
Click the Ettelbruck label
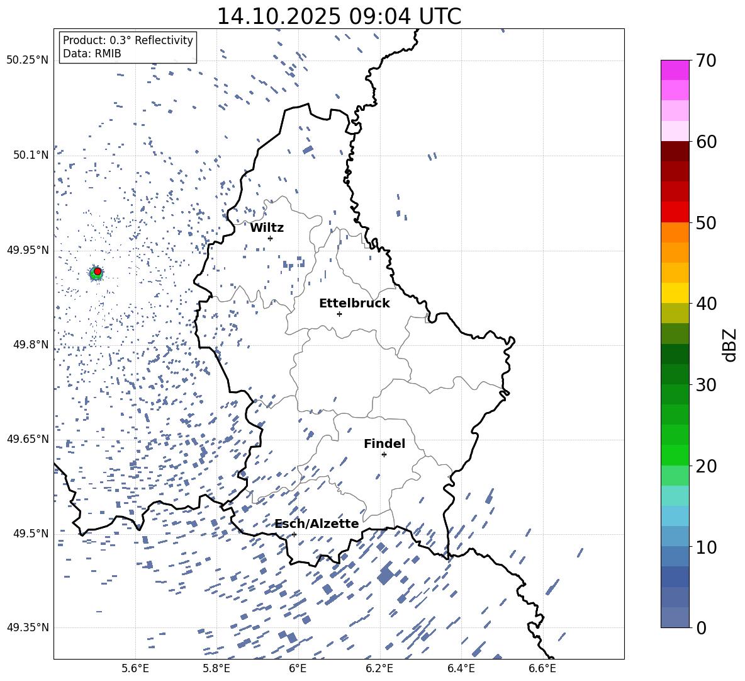[354, 304]
